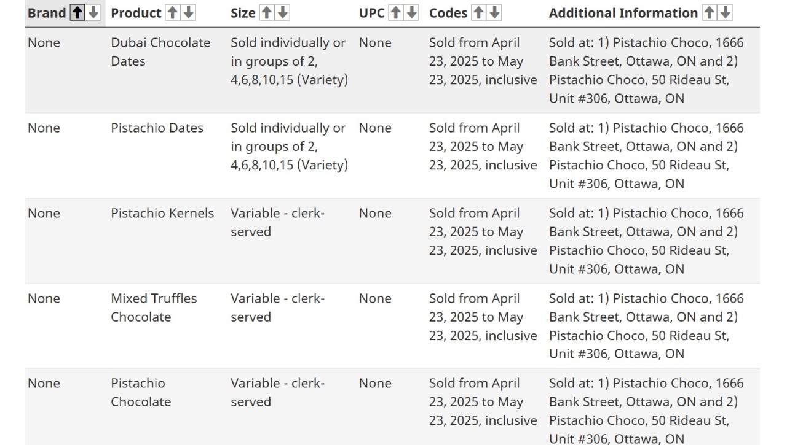Sort UPC column descending arrow
Image resolution: width=787 pixels, height=445 pixels.
(411, 13)
